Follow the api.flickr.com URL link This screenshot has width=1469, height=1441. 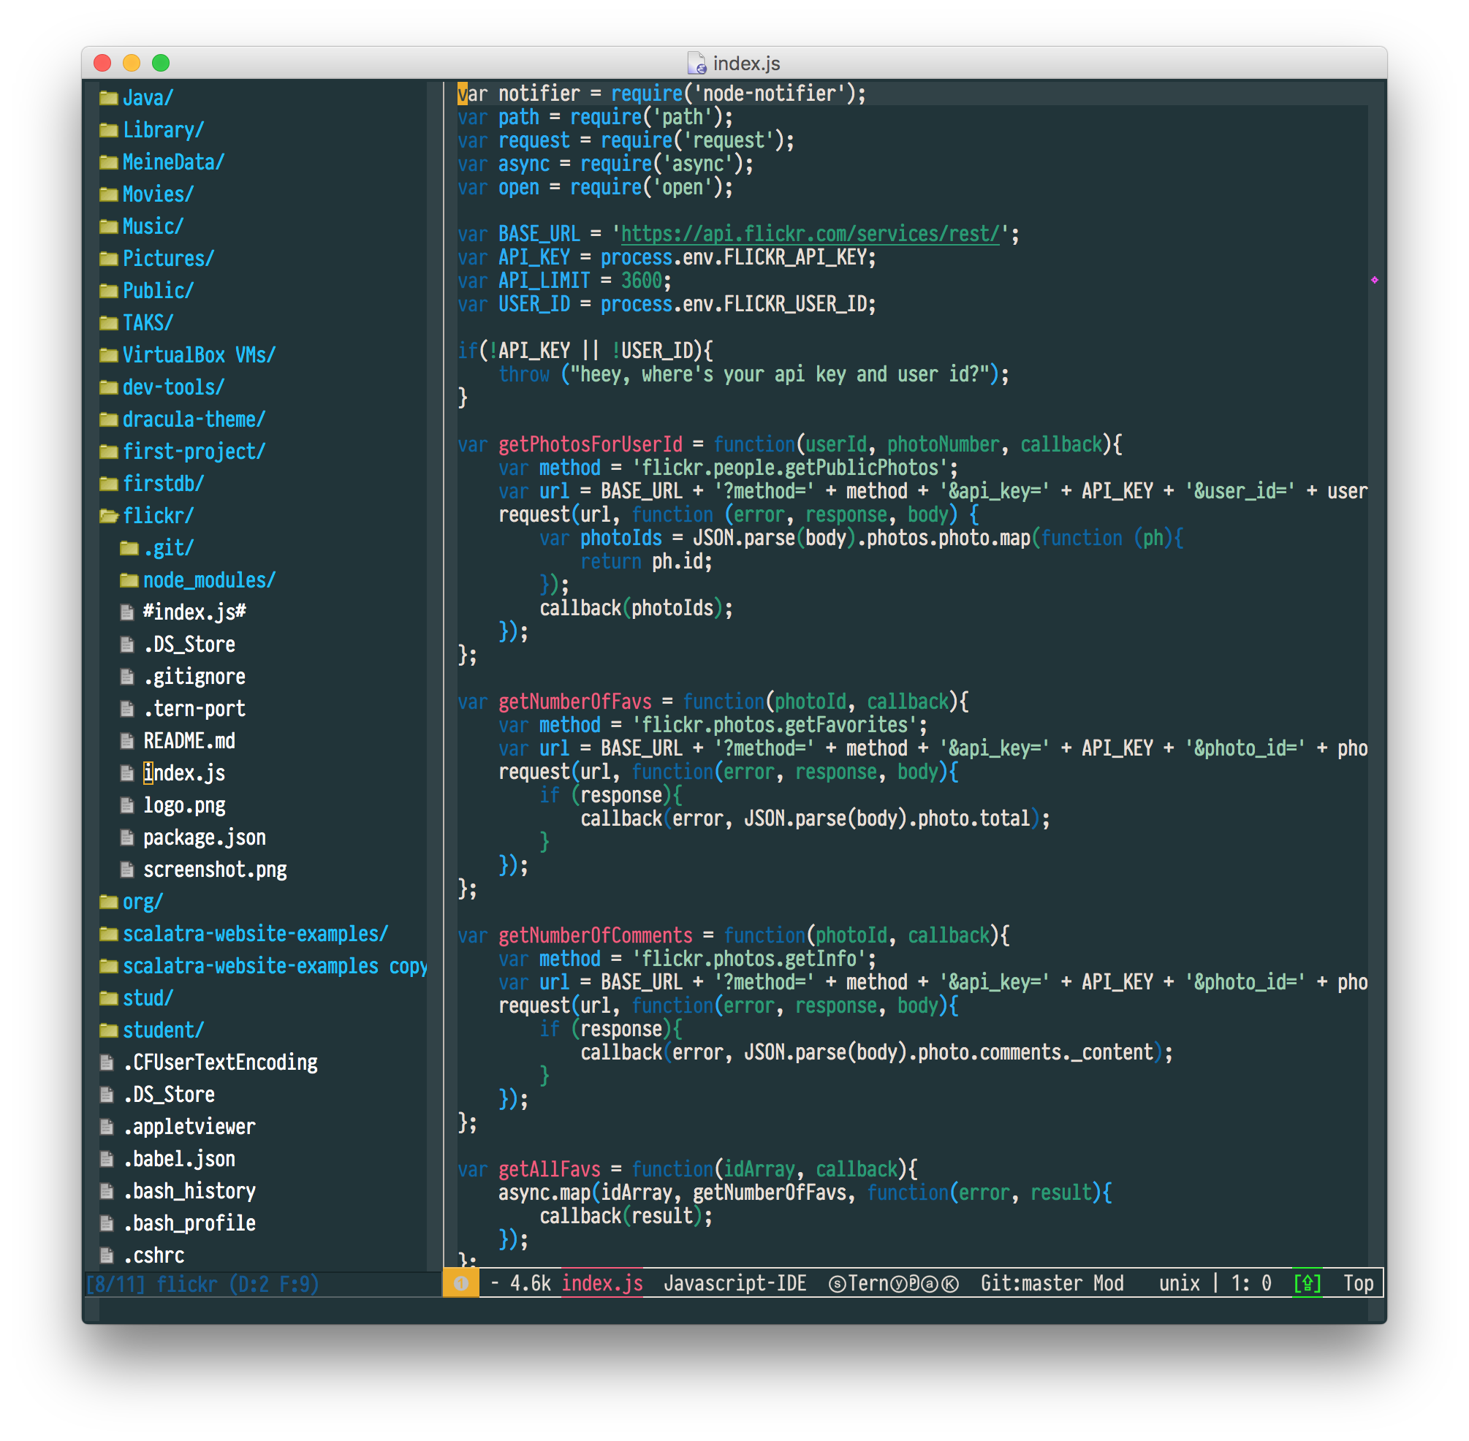pyautogui.click(x=810, y=234)
